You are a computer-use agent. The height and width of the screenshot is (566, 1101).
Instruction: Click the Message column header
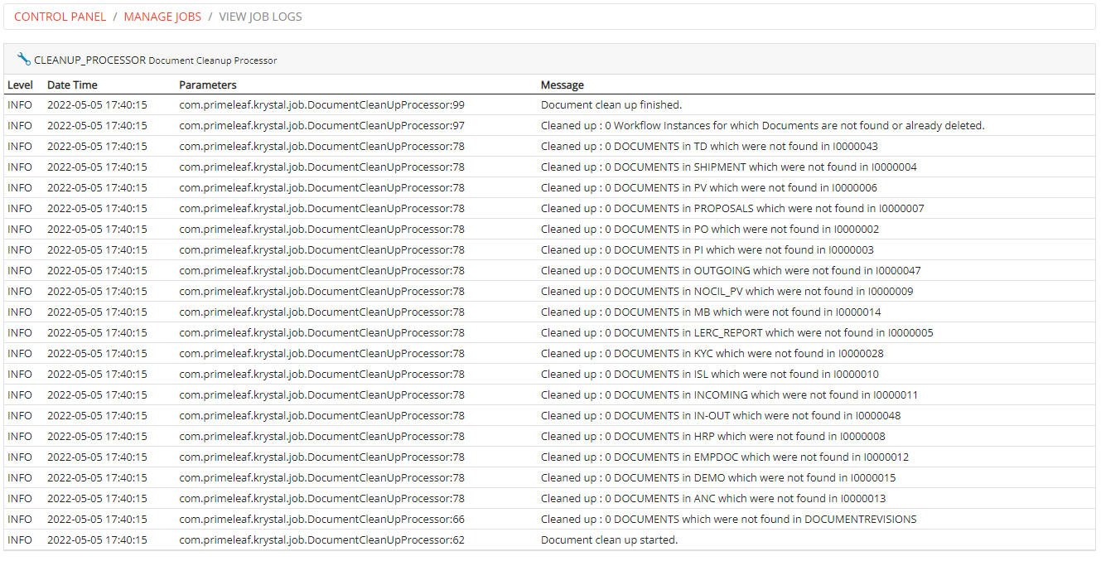point(561,85)
